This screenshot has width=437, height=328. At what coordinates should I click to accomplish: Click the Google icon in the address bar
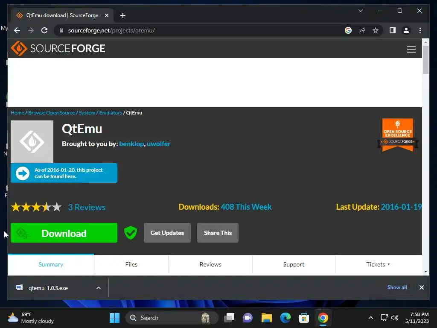pyautogui.click(x=348, y=30)
